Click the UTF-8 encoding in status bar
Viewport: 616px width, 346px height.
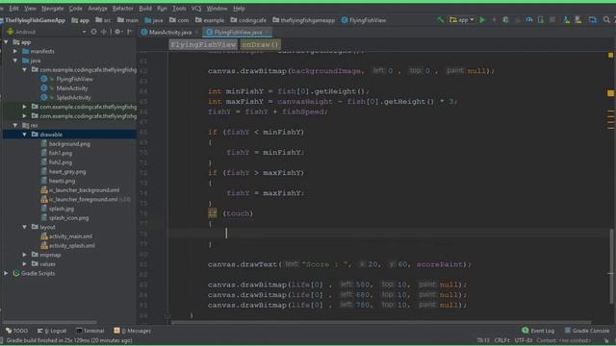(523, 340)
